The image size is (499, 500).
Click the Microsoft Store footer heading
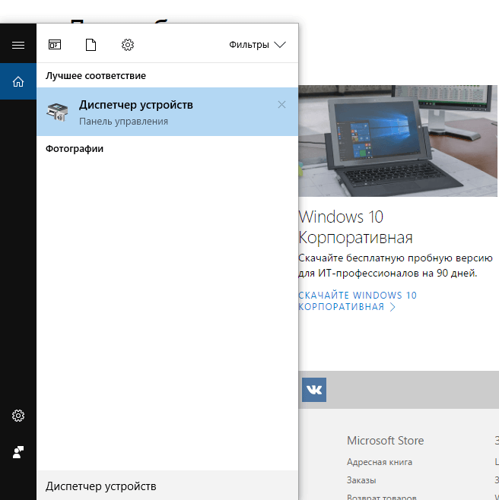pyautogui.click(x=386, y=441)
